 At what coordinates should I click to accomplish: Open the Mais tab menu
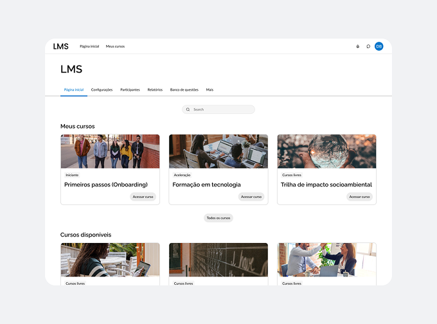210,90
